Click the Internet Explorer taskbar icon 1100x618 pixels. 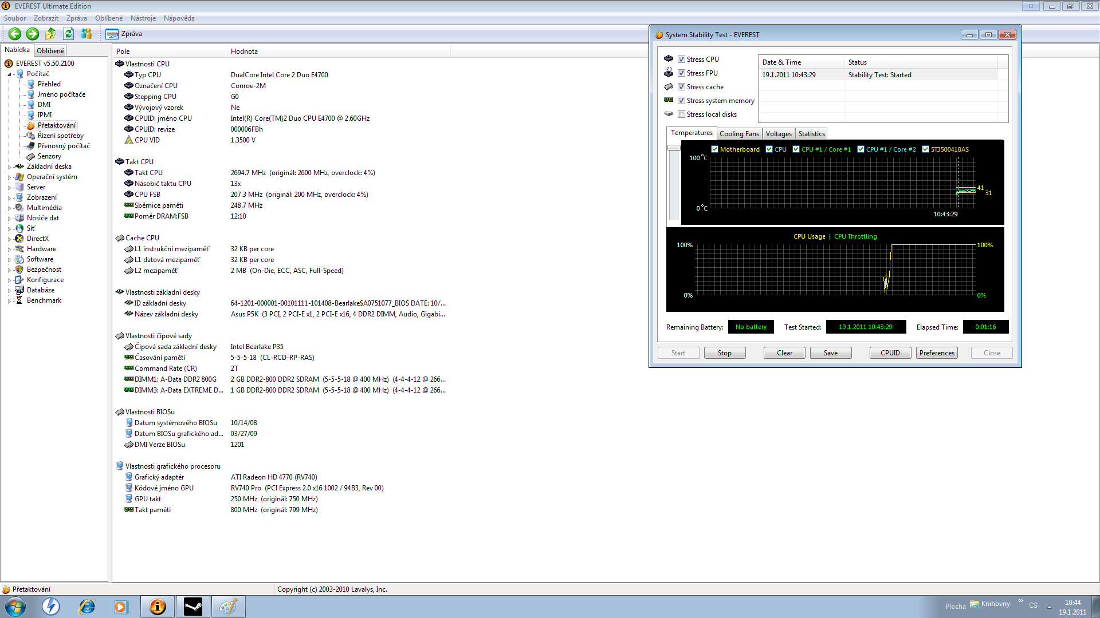pos(87,607)
